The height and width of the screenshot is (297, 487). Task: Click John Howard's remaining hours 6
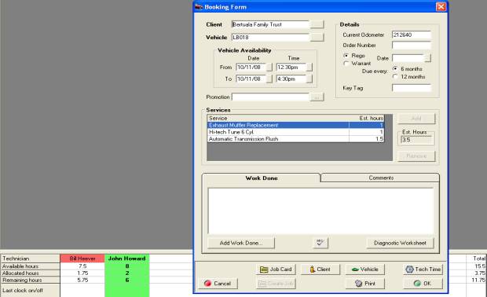tap(126, 280)
